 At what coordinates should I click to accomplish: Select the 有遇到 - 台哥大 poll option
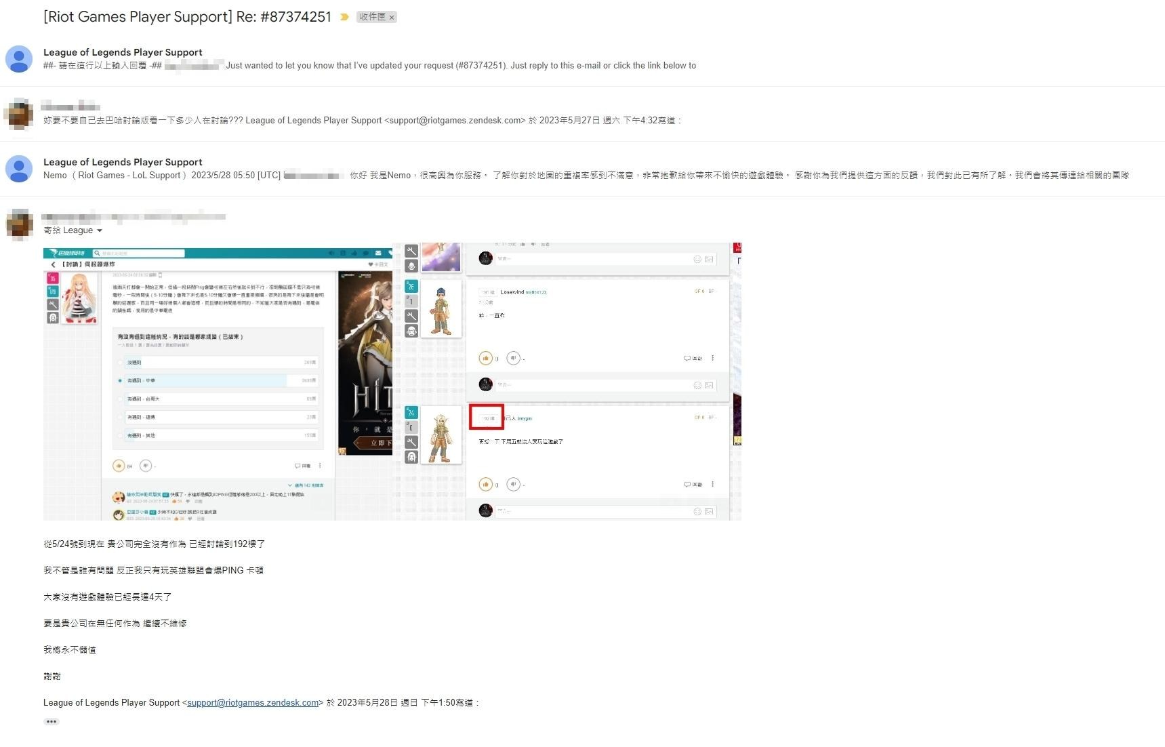pyautogui.click(x=121, y=399)
